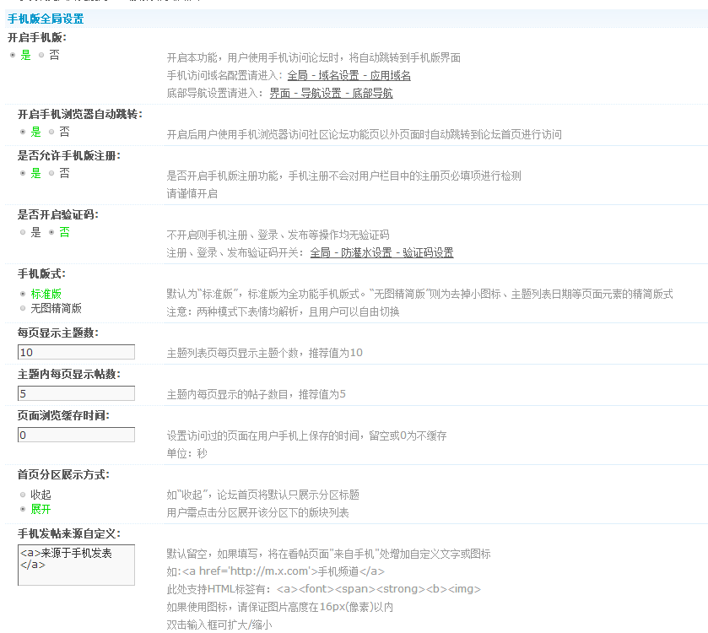The image size is (708, 633).
Task: Click the 请谨慎开启 hint text
Action: tap(192, 193)
